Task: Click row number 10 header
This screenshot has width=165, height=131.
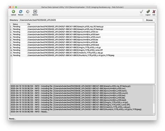Action: (x=11, y=50)
